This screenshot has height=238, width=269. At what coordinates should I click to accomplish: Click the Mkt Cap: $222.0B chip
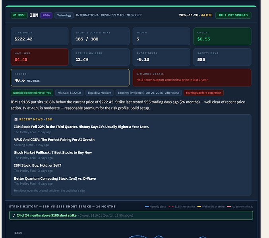click(69, 93)
